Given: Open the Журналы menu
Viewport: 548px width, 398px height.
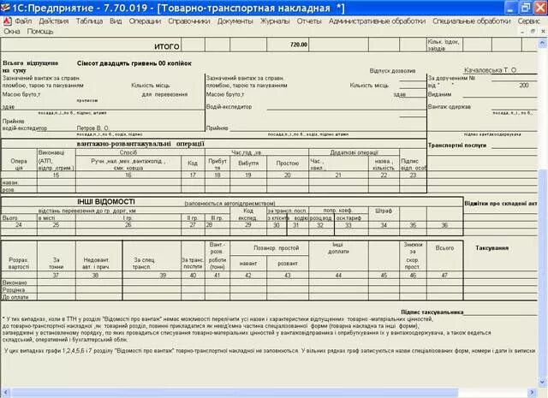Looking at the screenshot, I should pyautogui.click(x=275, y=21).
